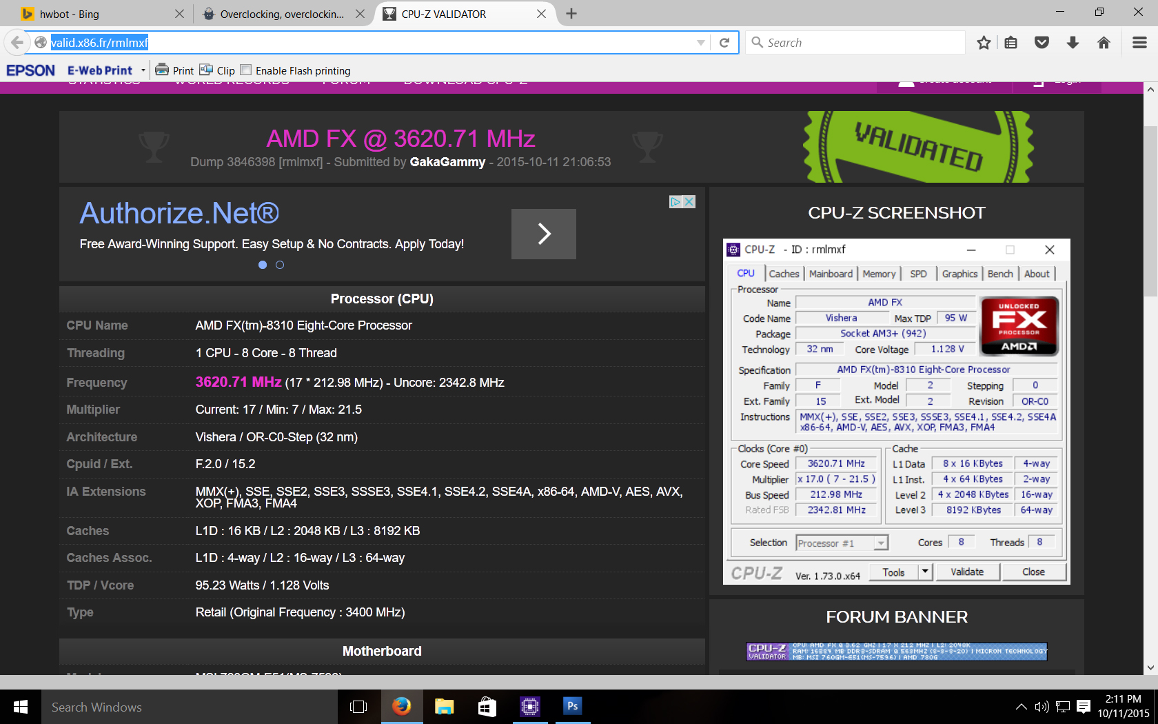The width and height of the screenshot is (1158, 724).
Task: Click the Pocket save icon
Action: point(1042,43)
